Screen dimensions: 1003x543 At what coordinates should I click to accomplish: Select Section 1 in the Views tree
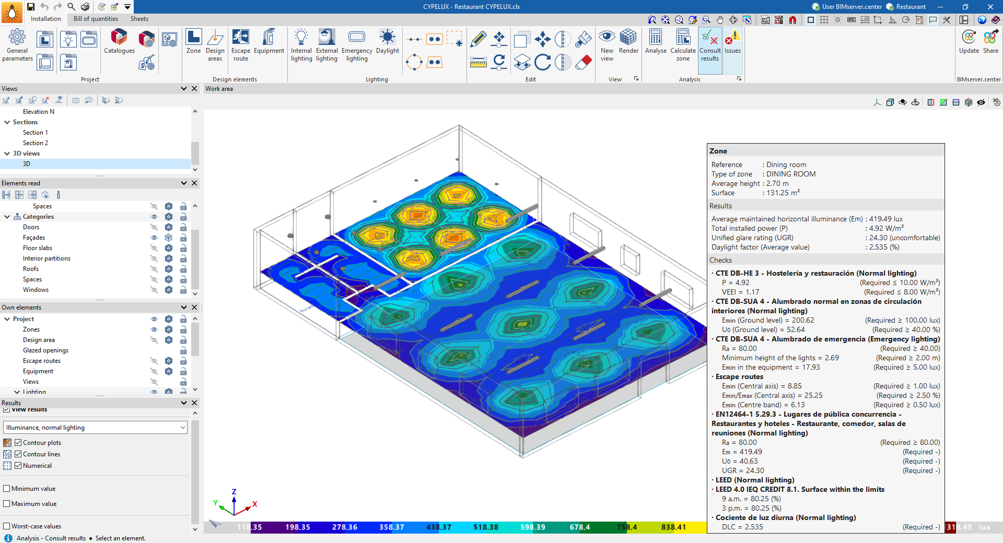coord(36,133)
